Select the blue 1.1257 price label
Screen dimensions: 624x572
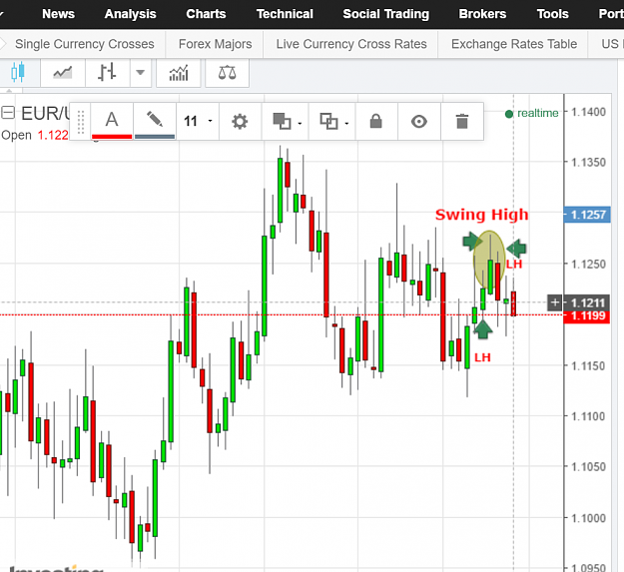[x=587, y=215]
